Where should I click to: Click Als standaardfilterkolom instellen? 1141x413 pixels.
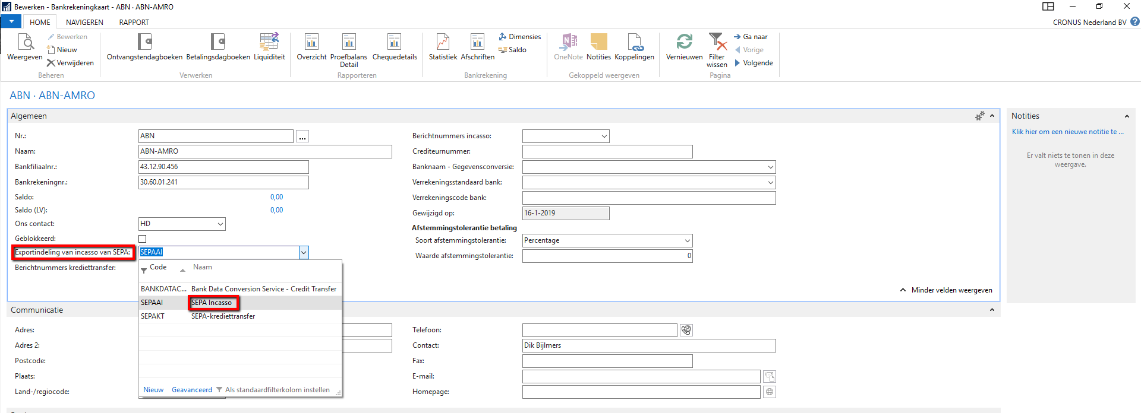click(273, 390)
